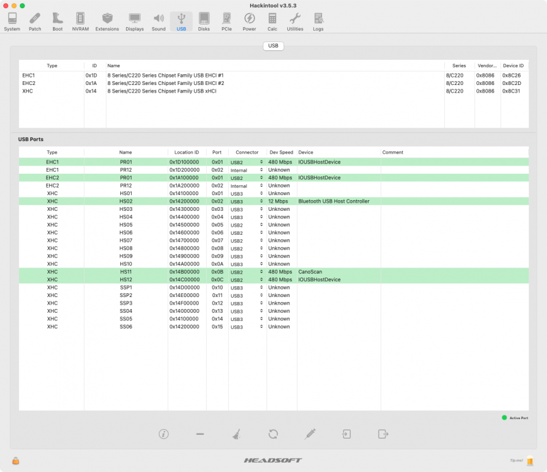Open the Sound toolbar section
The width and height of the screenshot is (547, 472).
coord(158,22)
